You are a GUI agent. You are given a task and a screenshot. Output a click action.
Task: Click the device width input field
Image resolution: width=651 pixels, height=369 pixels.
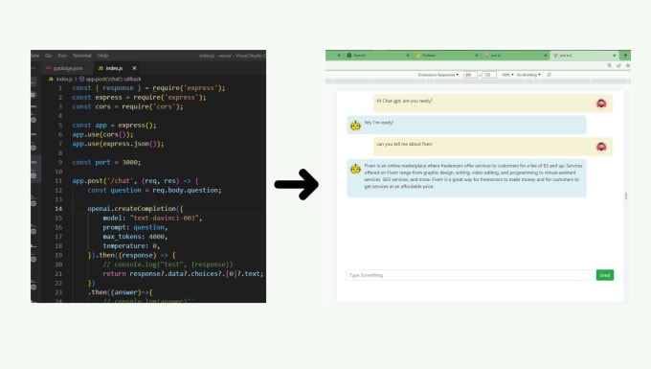pos(470,75)
